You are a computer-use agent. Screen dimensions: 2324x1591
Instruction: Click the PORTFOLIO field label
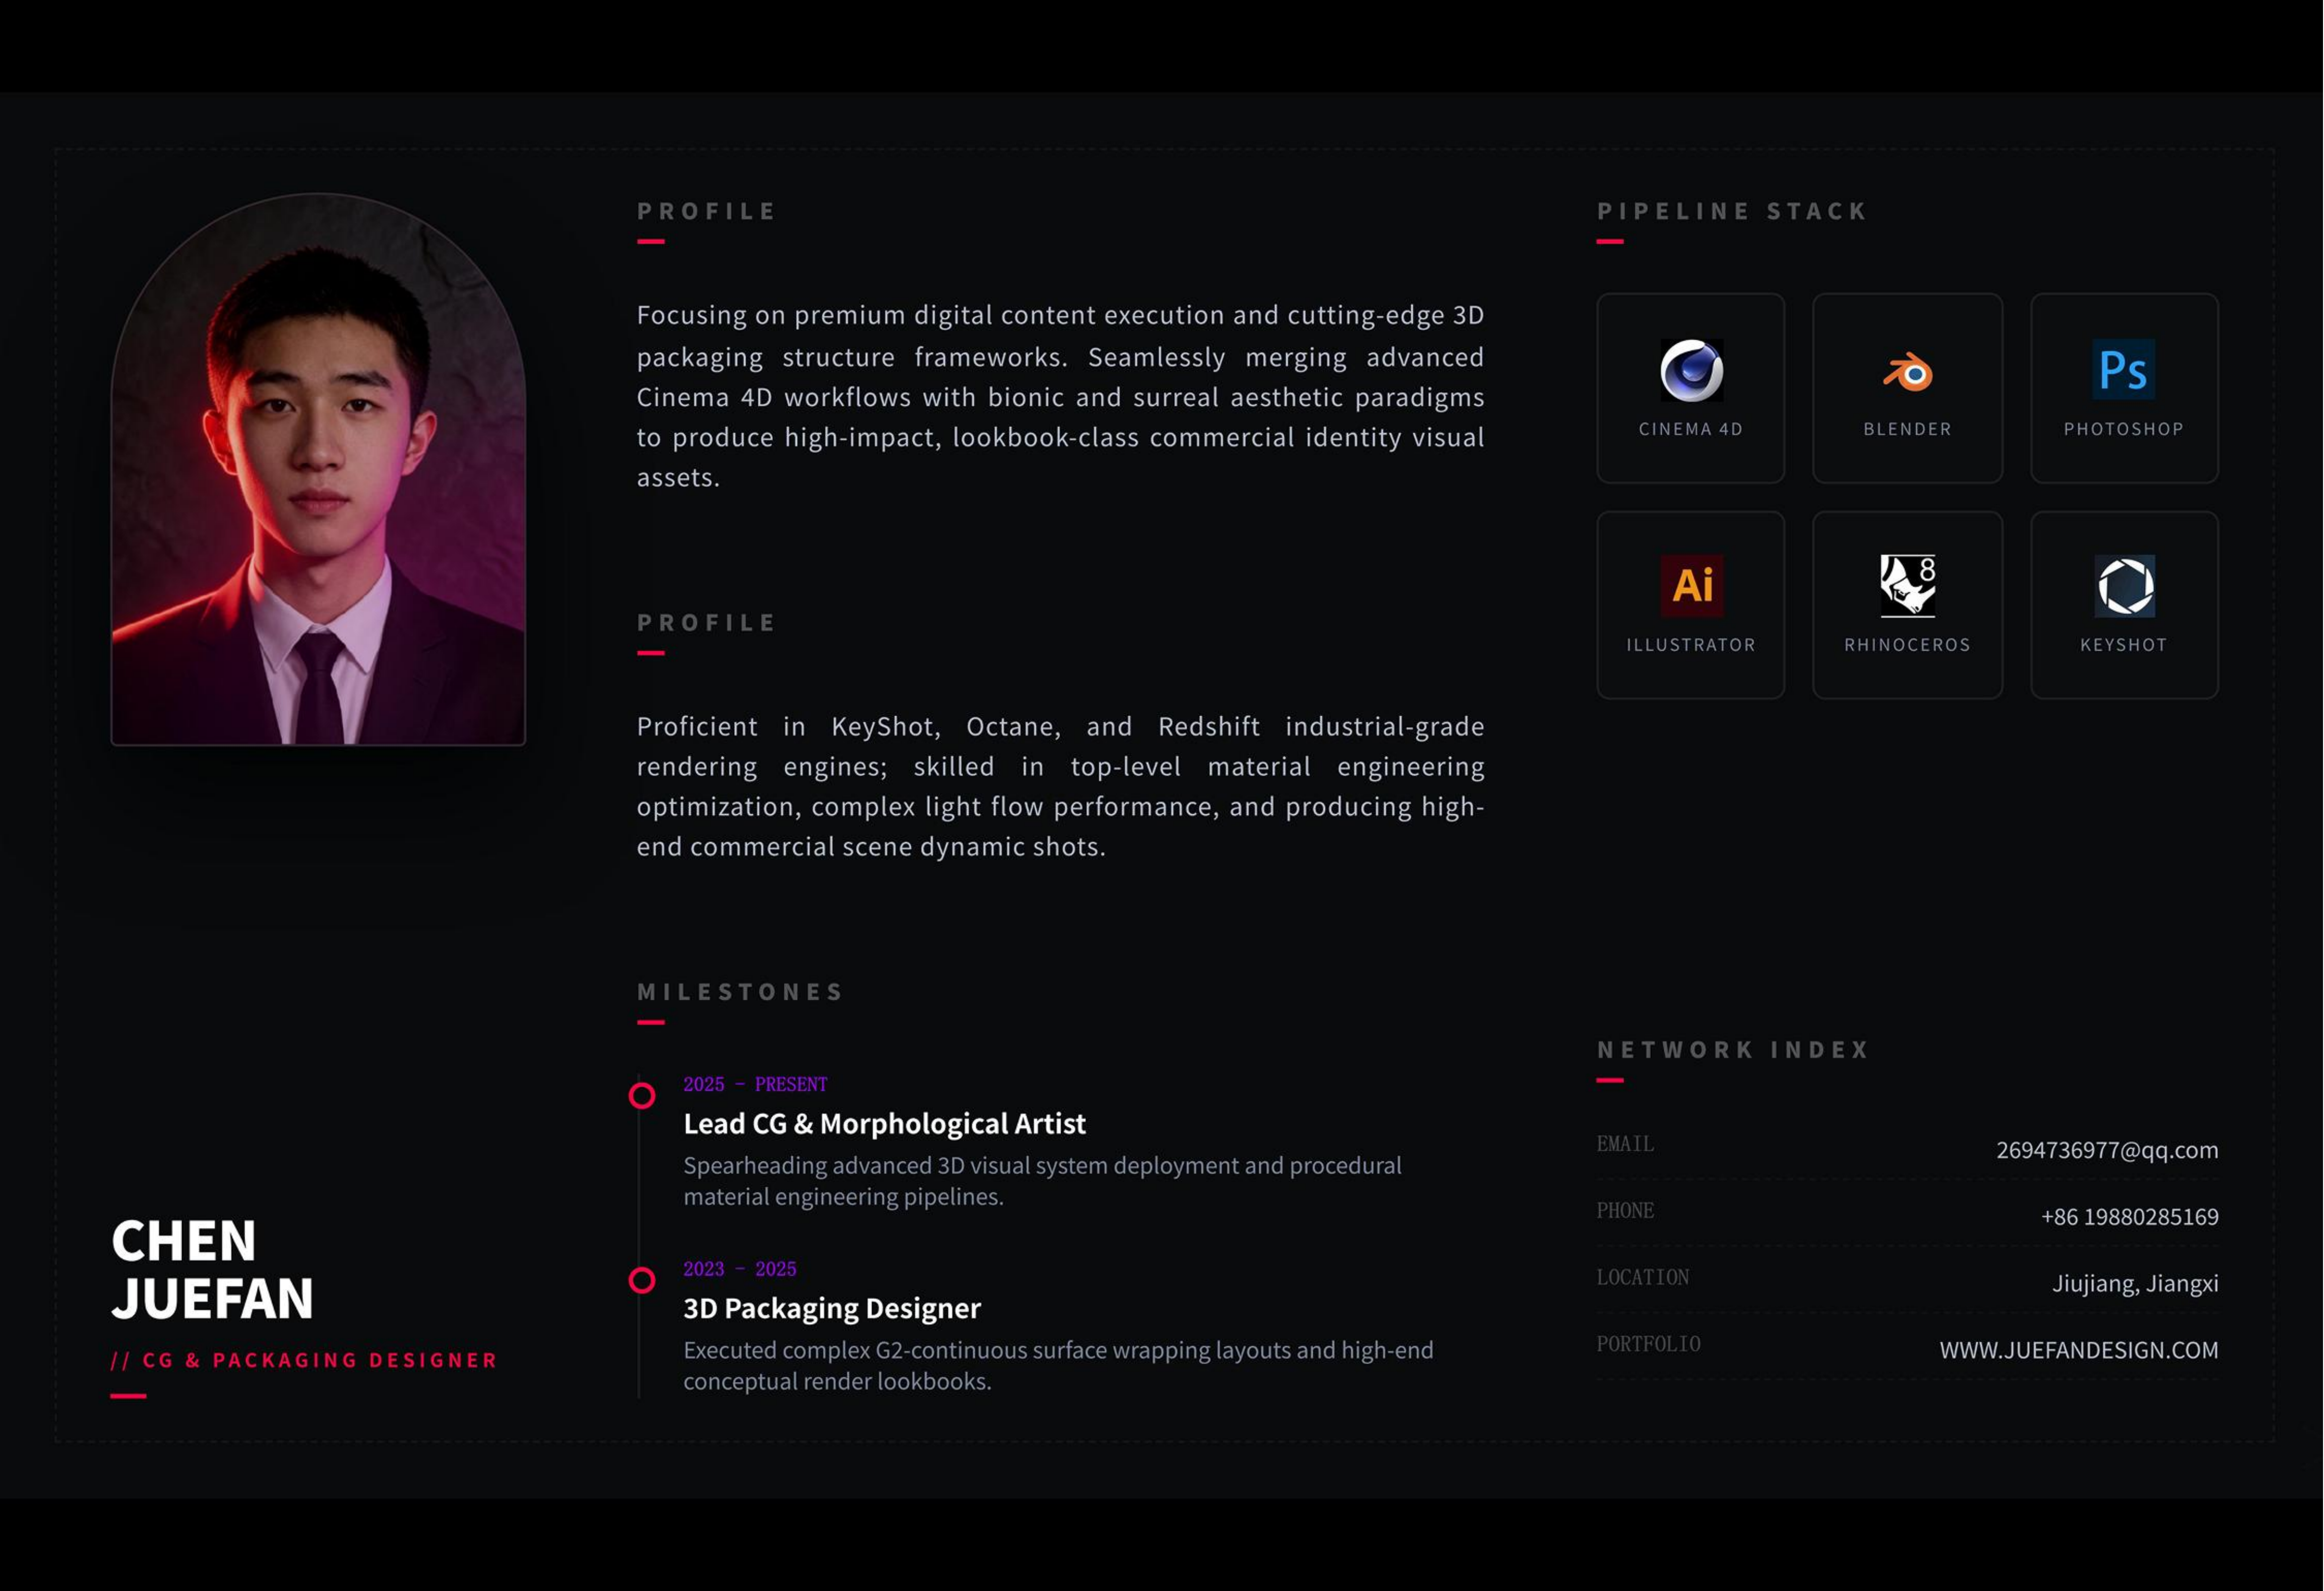[1648, 1344]
